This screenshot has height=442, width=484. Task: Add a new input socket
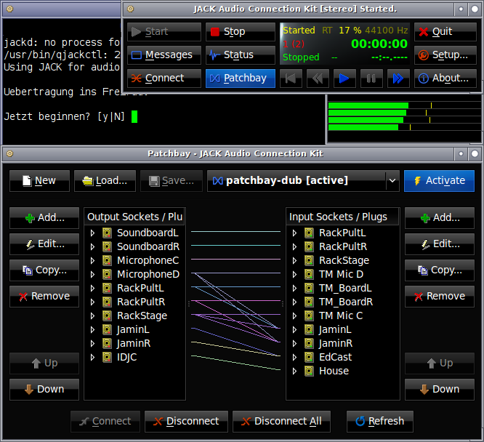tap(440, 218)
